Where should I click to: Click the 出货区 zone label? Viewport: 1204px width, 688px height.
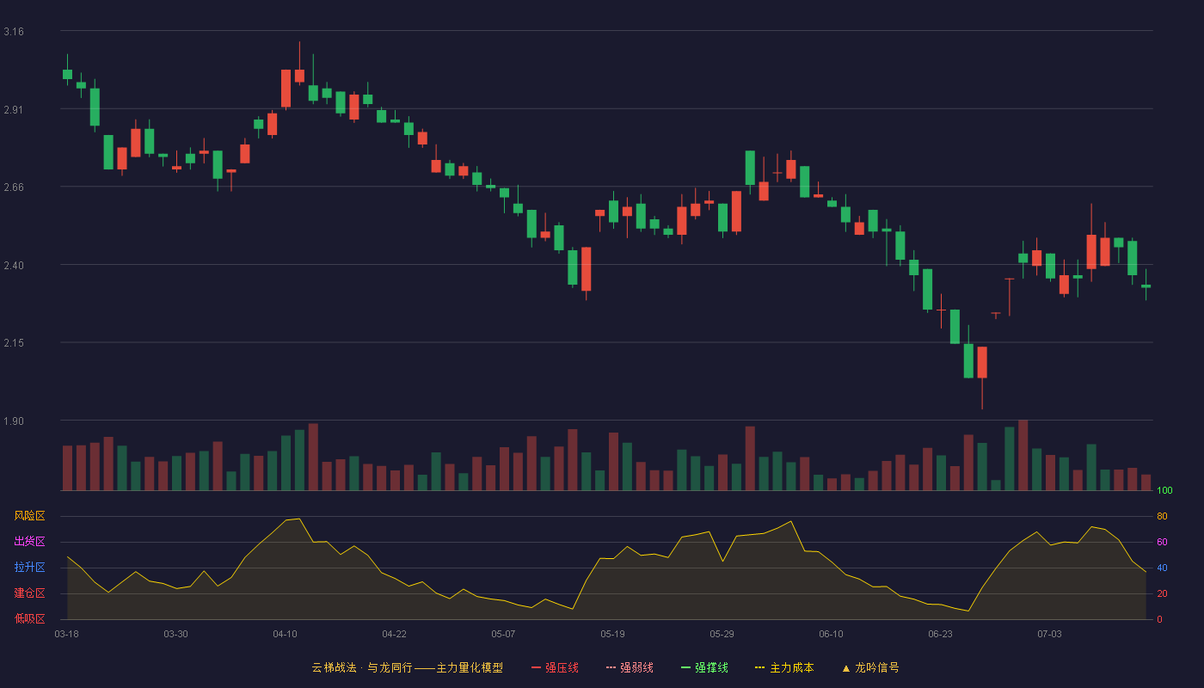30,542
